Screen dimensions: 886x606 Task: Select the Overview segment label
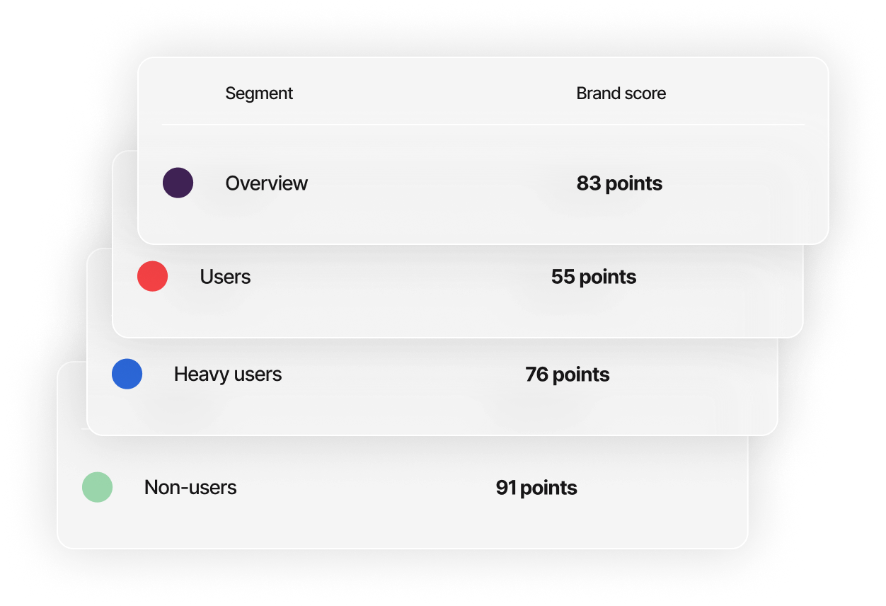click(x=267, y=183)
